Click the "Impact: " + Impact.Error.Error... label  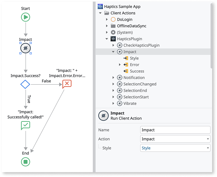coord(67,73)
